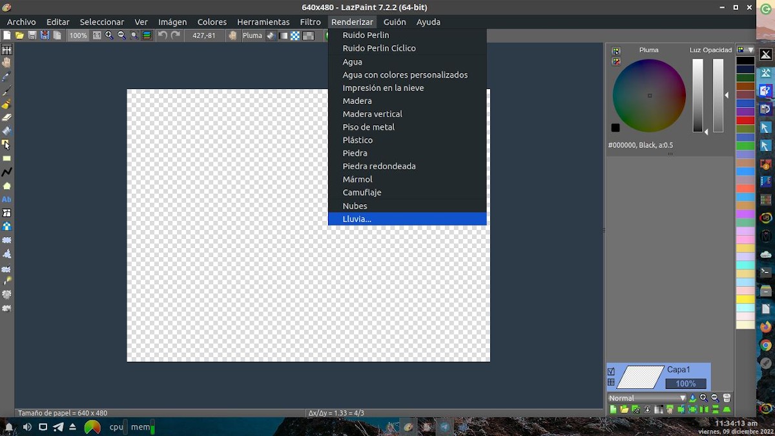Screen dimensions: 775x436
Task: Choose Lluvia... from the Renderizar menu
Action: [407, 219]
